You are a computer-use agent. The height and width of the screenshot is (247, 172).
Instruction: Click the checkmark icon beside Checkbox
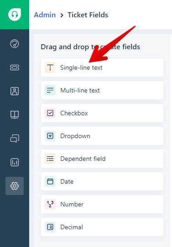point(50,113)
